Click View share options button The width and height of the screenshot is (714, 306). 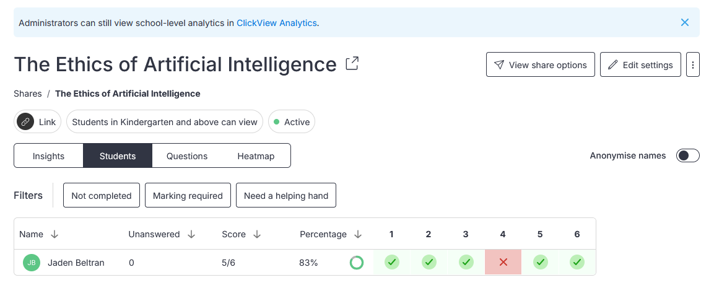(x=541, y=64)
